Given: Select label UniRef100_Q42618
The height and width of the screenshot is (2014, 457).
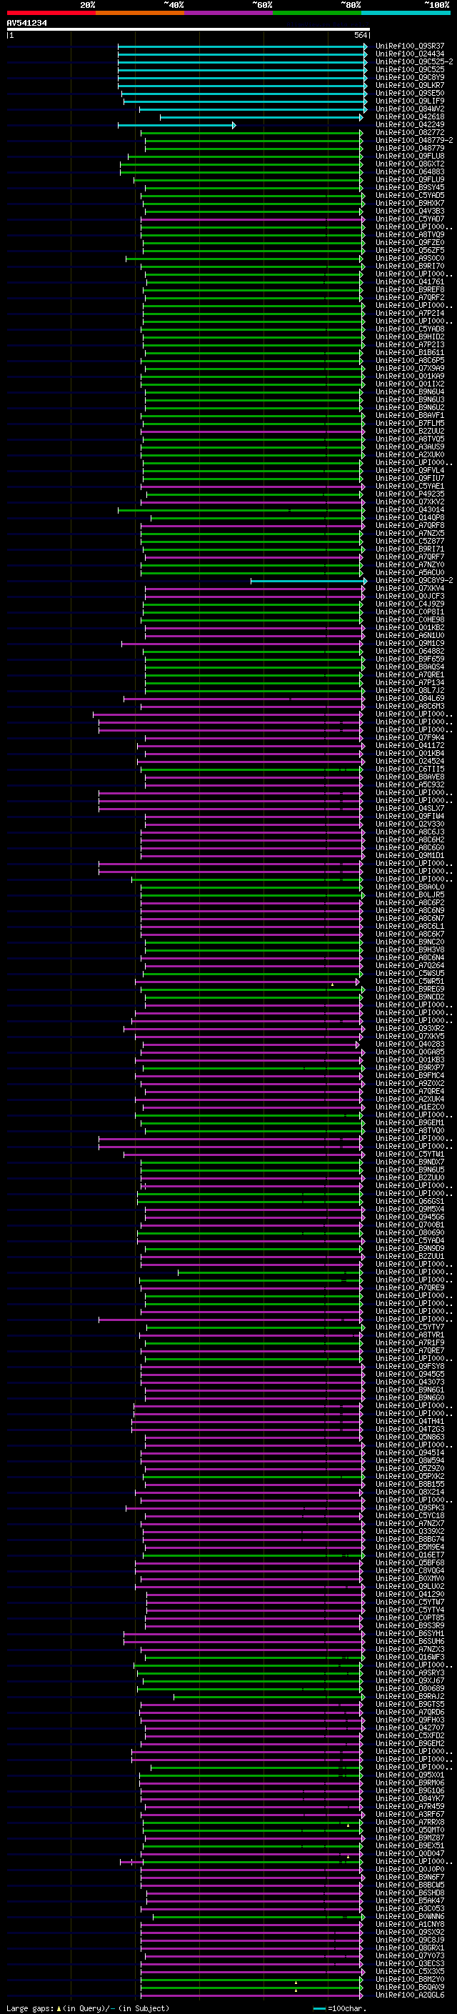Looking at the screenshot, I should (410, 117).
